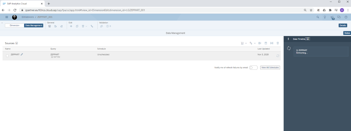Click the ZEPPART Refreshing timeline entry
This screenshot has width=351, height=131.
point(321,51)
